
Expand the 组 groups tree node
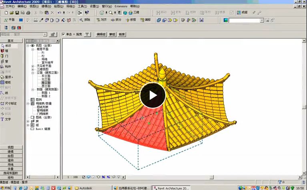[x=28, y=125]
